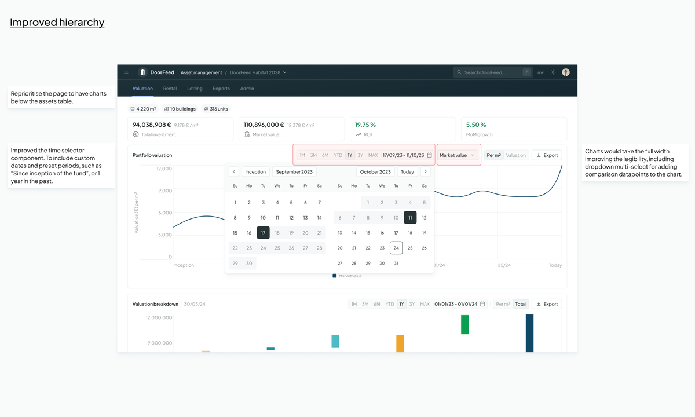Click download icon in Valuation breakdown Export
This screenshot has height=417, width=695.
539,304
